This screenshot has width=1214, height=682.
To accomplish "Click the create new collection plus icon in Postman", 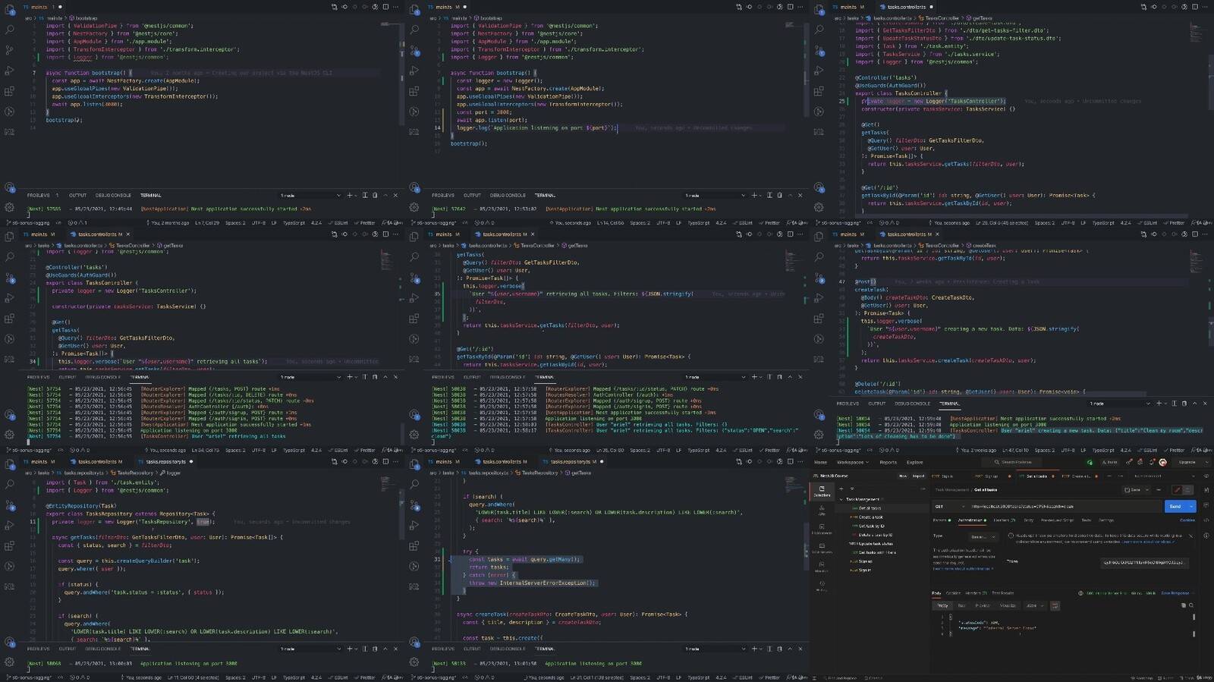I will point(842,489).
